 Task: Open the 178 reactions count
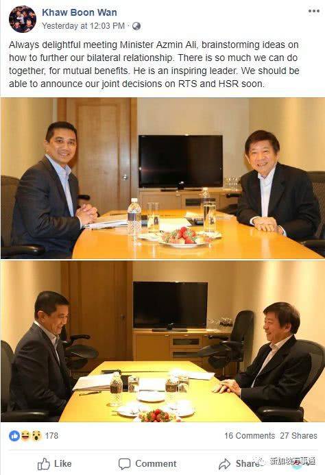(x=51, y=436)
